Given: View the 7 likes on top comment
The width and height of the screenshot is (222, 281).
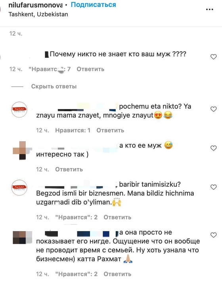Looking at the screenshot, I should 50,69.
